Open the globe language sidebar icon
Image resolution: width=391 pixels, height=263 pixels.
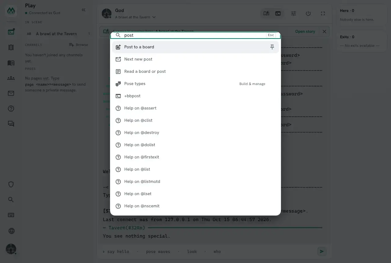11,231
